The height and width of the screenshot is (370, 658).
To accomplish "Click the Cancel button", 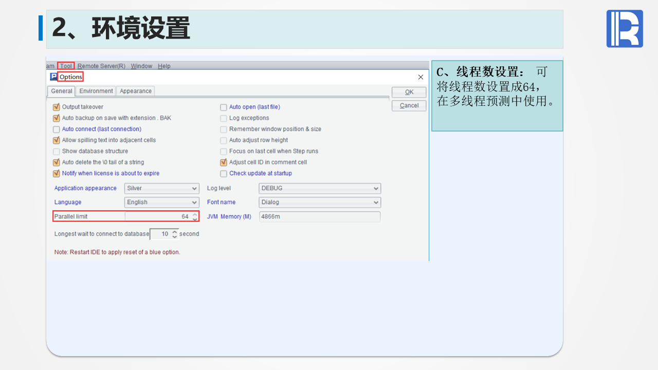I will click(409, 105).
